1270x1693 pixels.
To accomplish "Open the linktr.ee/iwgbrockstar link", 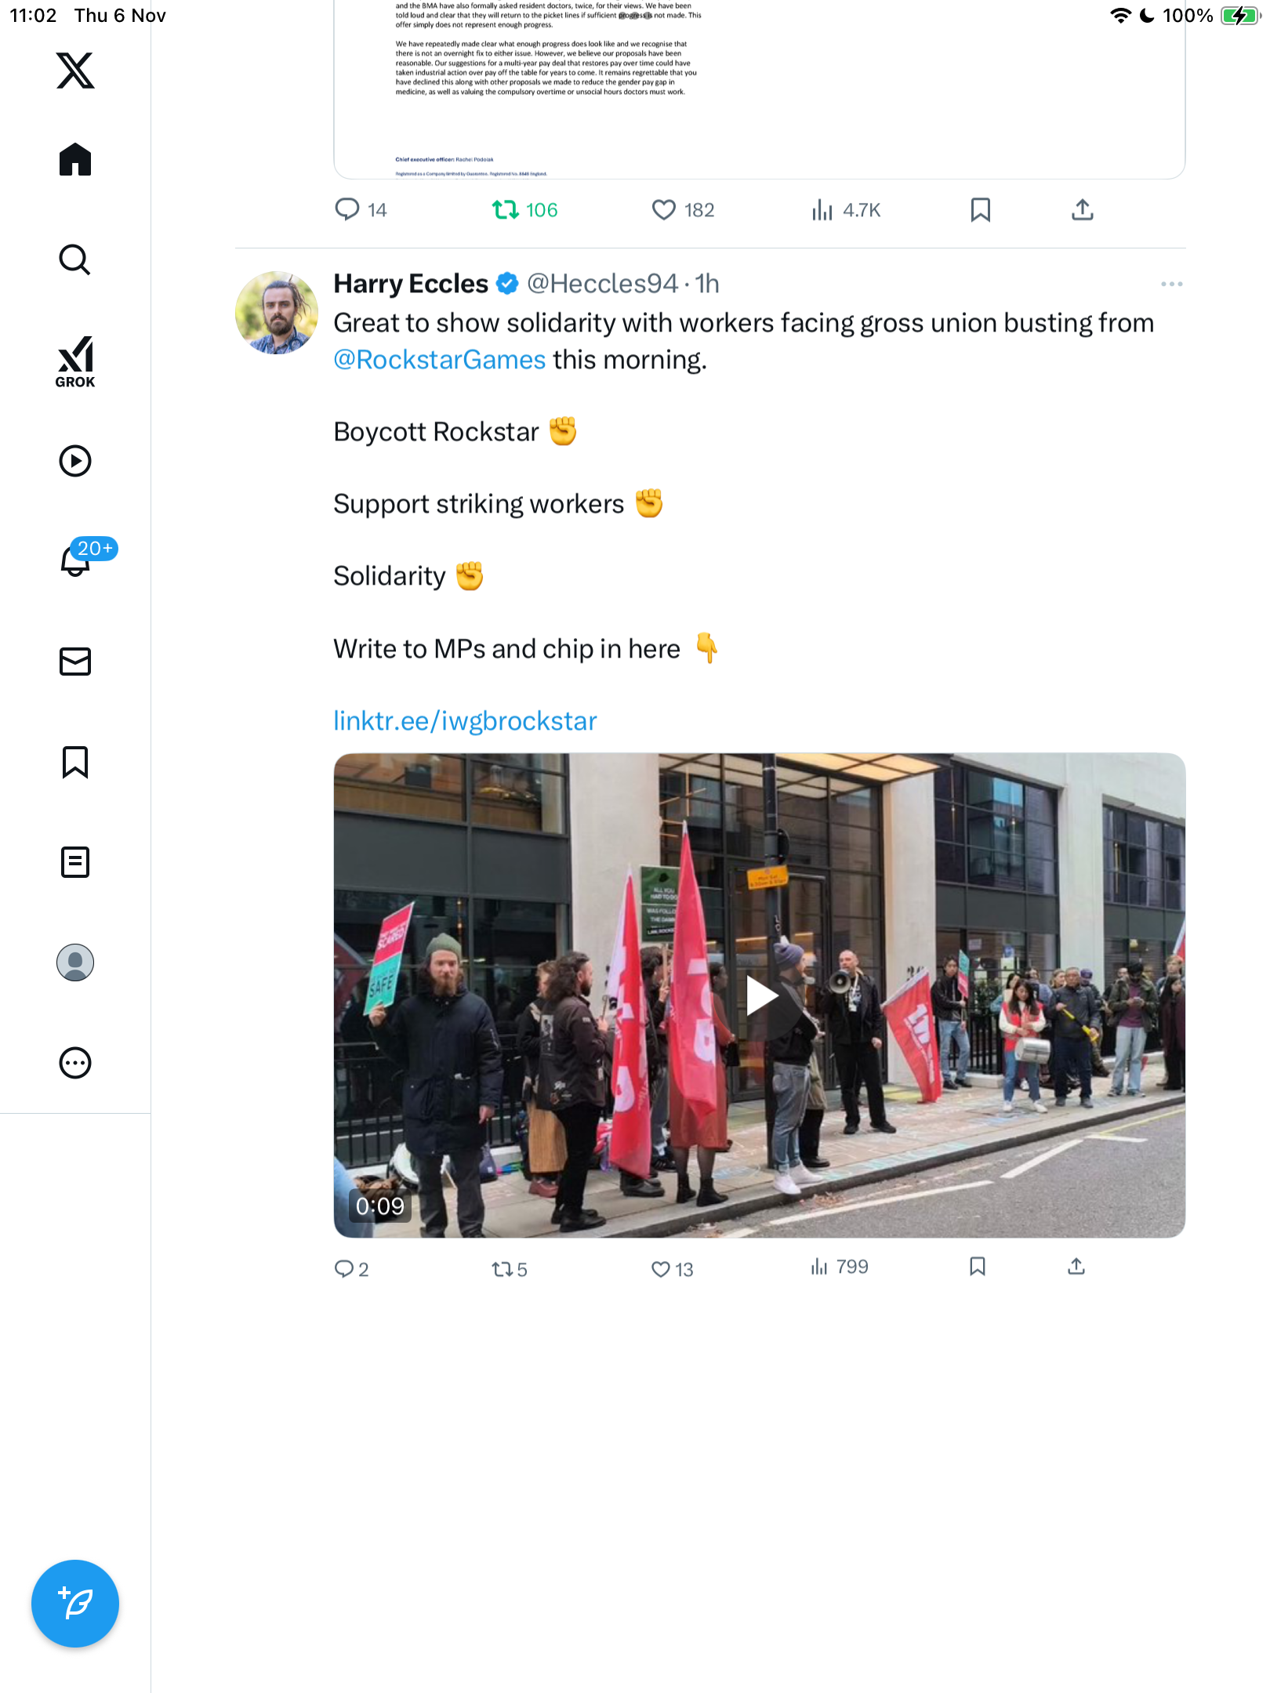I will (465, 721).
